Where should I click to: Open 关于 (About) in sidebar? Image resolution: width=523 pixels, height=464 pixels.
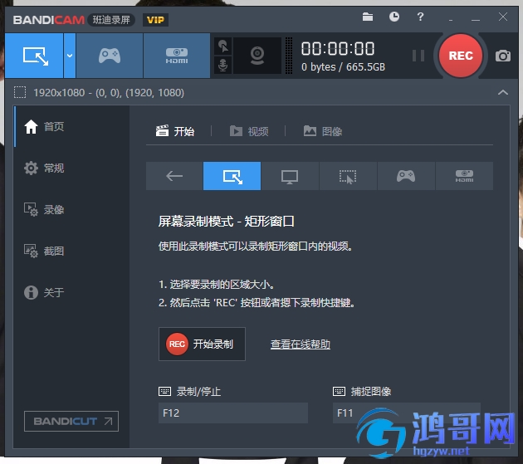coord(71,292)
